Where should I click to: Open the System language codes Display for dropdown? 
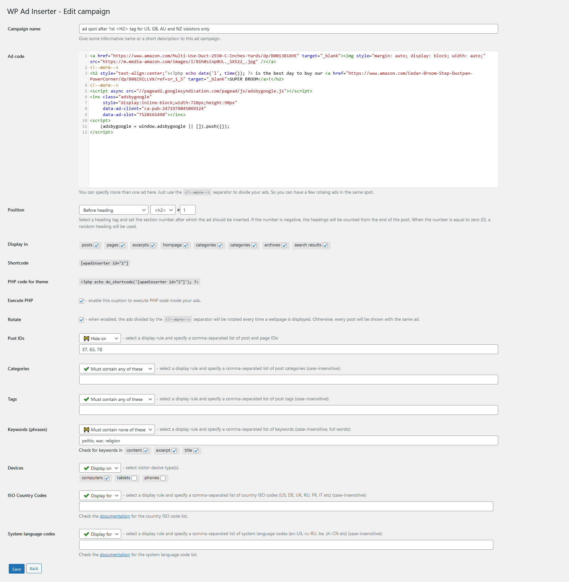[100, 534]
